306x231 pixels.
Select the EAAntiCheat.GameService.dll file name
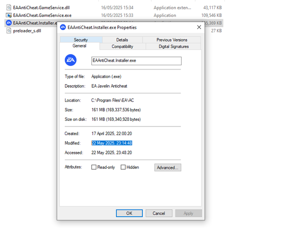41,8
